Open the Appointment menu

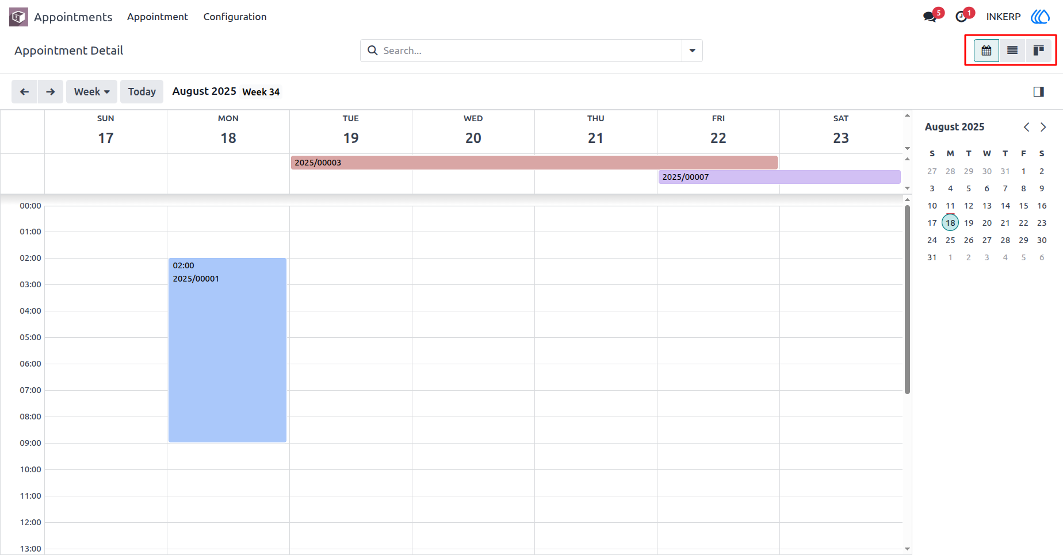pos(158,17)
